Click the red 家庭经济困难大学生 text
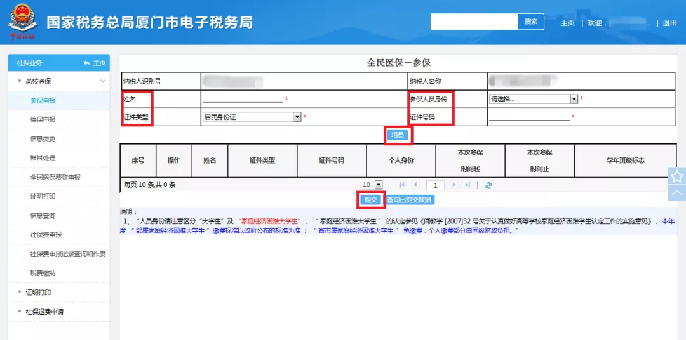686x340 pixels. 269,221
